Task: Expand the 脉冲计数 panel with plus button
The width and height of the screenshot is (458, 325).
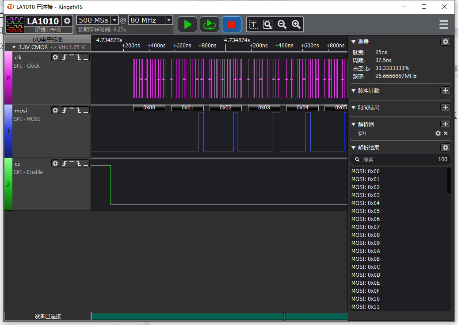Action: pos(446,90)
